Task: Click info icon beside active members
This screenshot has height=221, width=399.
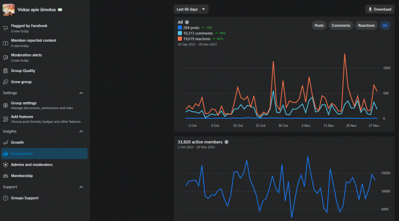Action: (226, 142)
